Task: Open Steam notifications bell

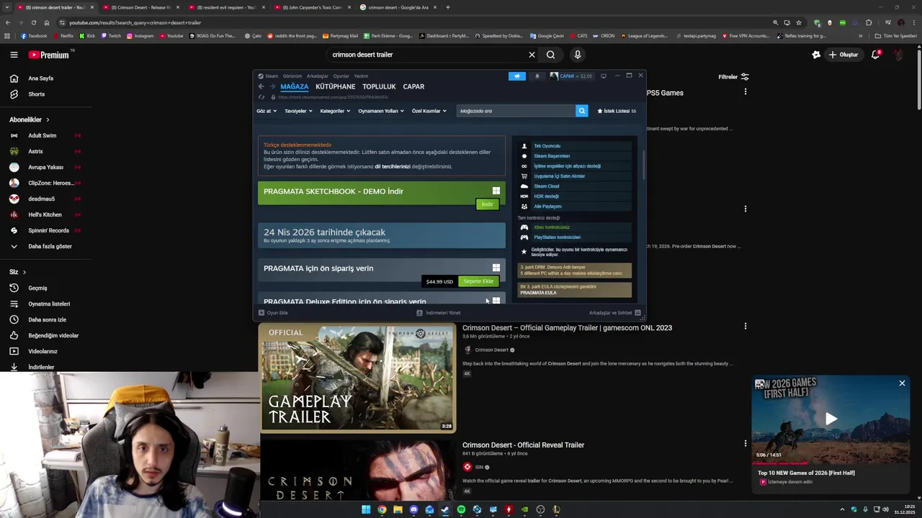Action: coord(537,76)
